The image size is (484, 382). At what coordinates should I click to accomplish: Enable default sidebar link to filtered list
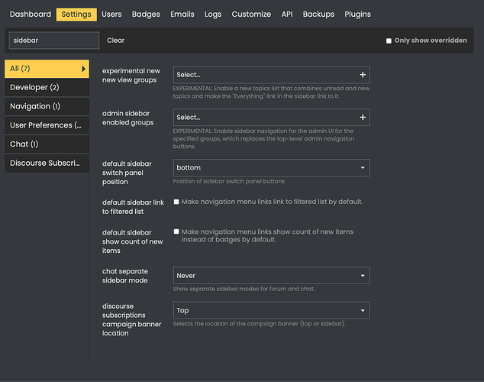pos(176,202)
